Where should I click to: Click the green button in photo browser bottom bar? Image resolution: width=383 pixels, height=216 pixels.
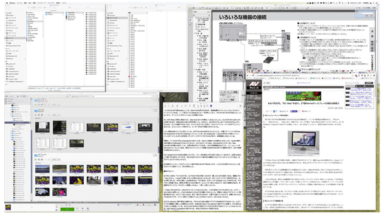(x=67, y=209)
